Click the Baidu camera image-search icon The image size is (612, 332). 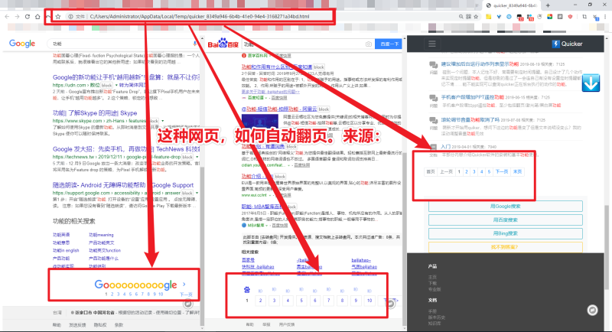369,44
